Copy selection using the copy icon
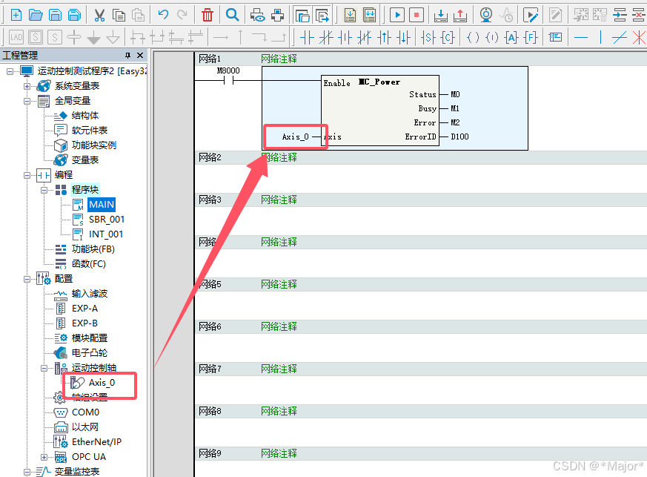 [x=119, y=16]
